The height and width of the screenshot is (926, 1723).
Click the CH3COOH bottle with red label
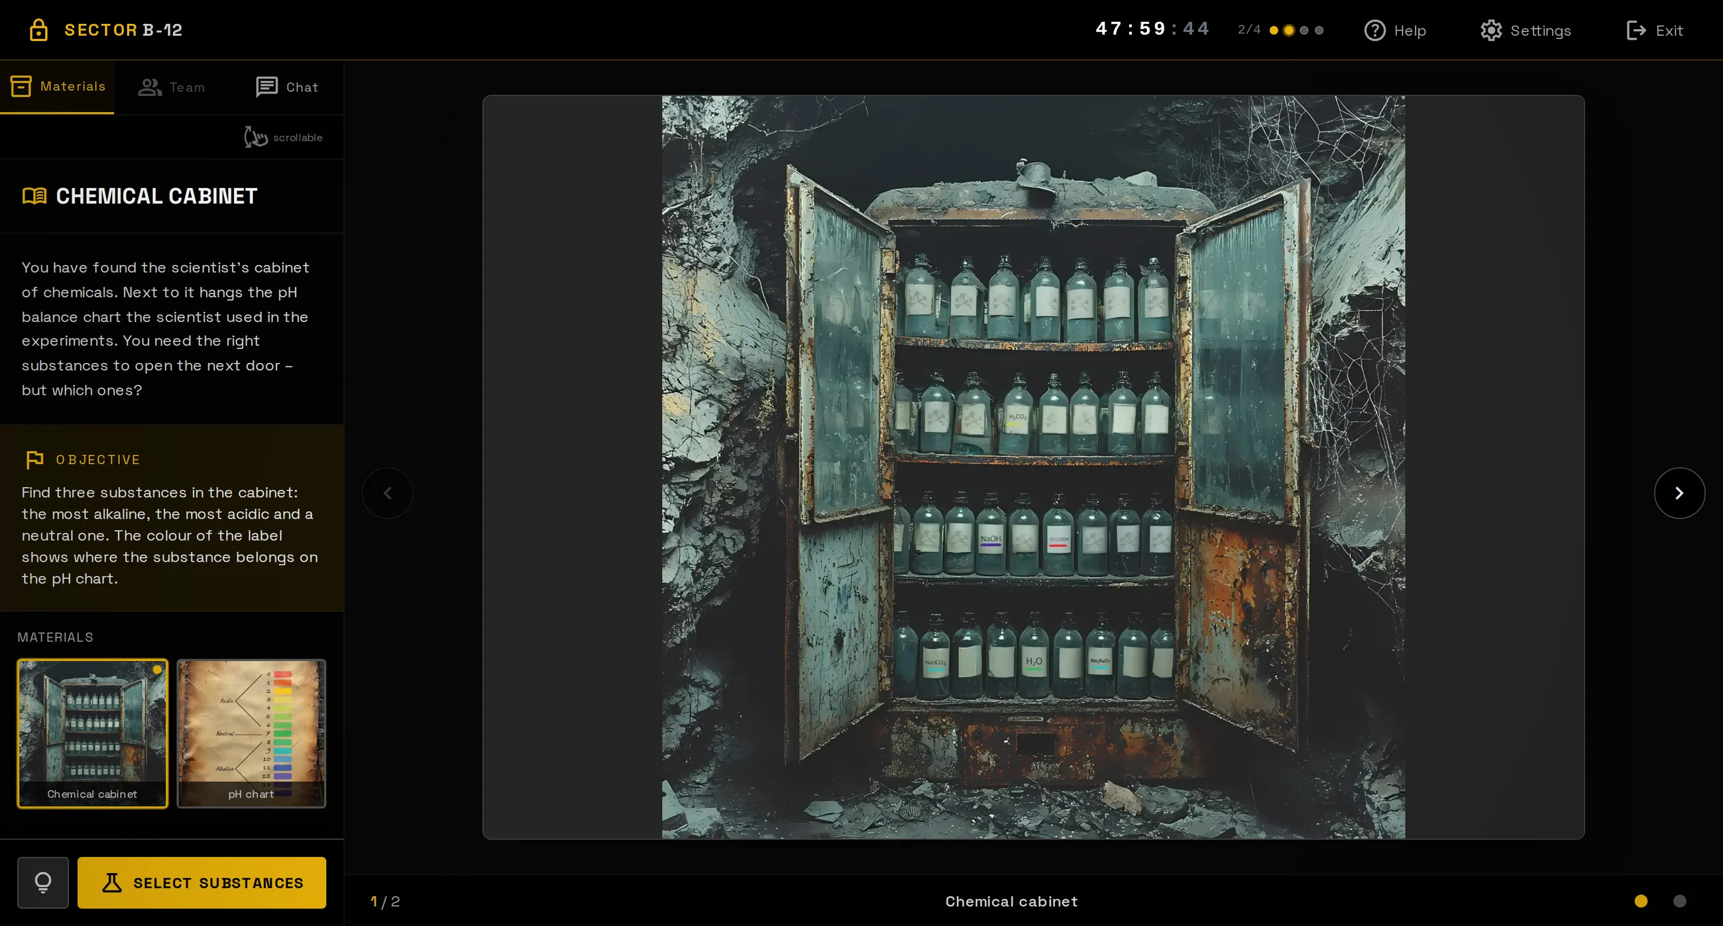point(1058,537)
